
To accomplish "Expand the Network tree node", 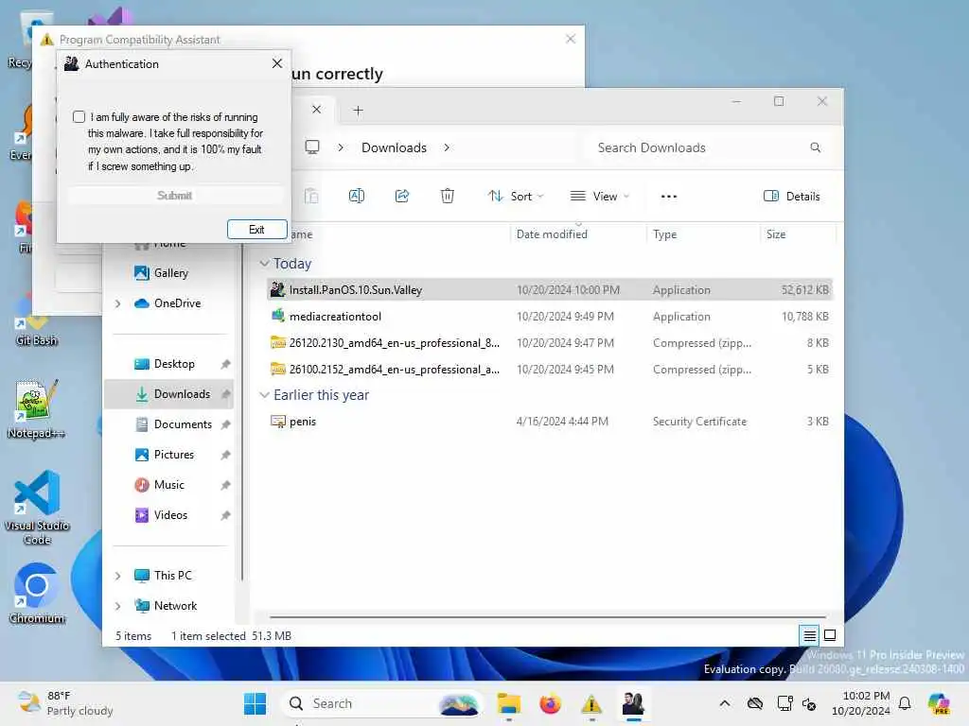I will [117, 606].
